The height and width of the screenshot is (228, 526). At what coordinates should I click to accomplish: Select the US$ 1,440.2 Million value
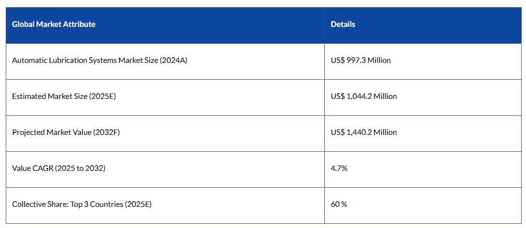[363, 132]
